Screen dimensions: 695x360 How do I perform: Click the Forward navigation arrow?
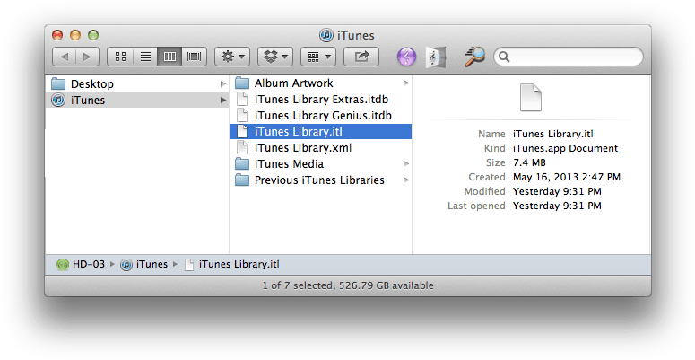(x=87, y=57)
